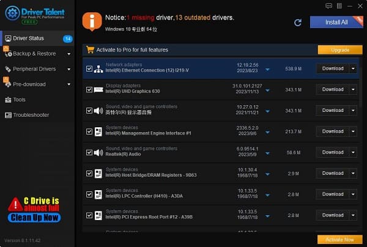Open version dropdown for Realtek Audio 6.0.9514.1
Screen dimensions: 367x247
pyautogui.click(x=267, y=153)
